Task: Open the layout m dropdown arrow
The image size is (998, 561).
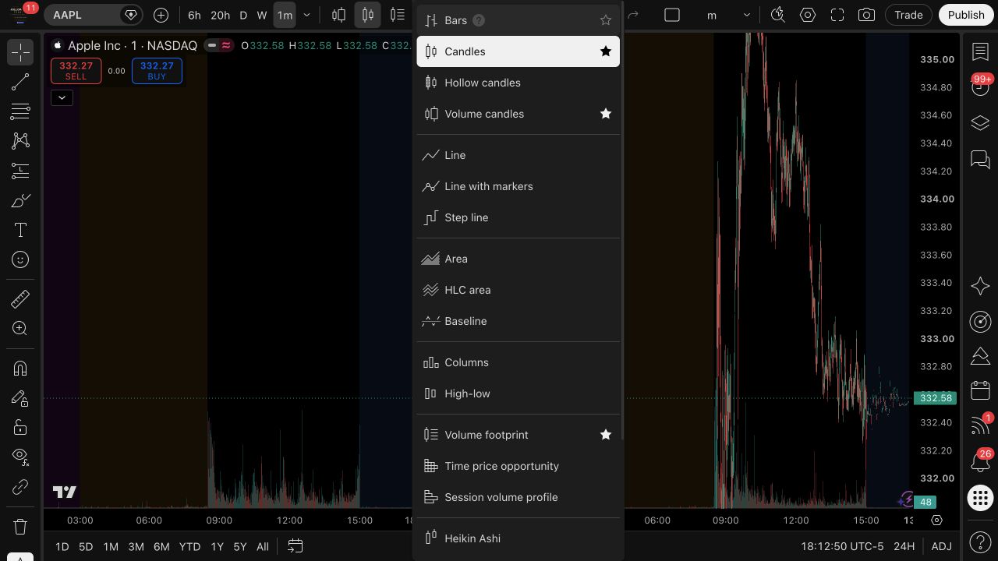Action: tap(746, 15)
